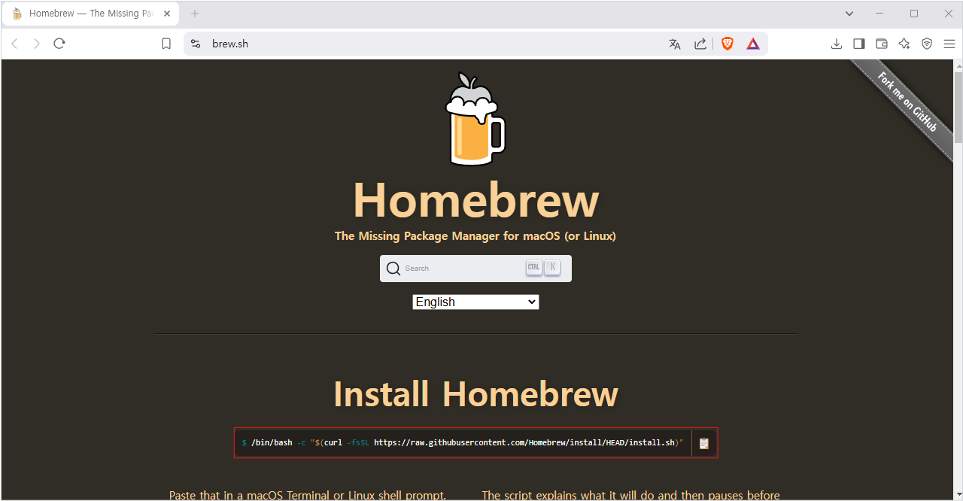The width and height of the screenshot is (963, 501).
Task: Open the tab search chevron
Action: point(849,14)
